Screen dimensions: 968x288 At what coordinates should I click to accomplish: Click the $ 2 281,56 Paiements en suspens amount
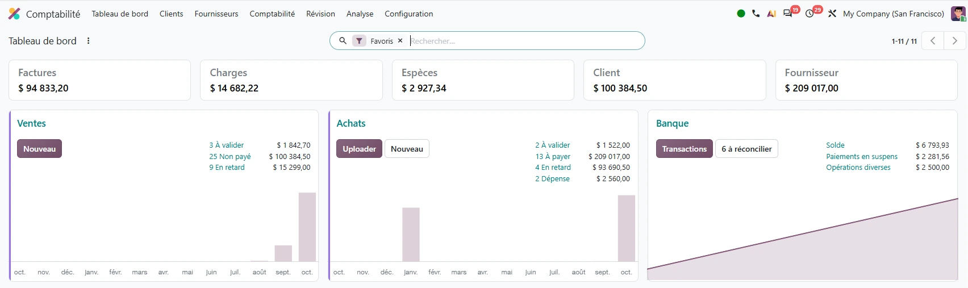932,157
